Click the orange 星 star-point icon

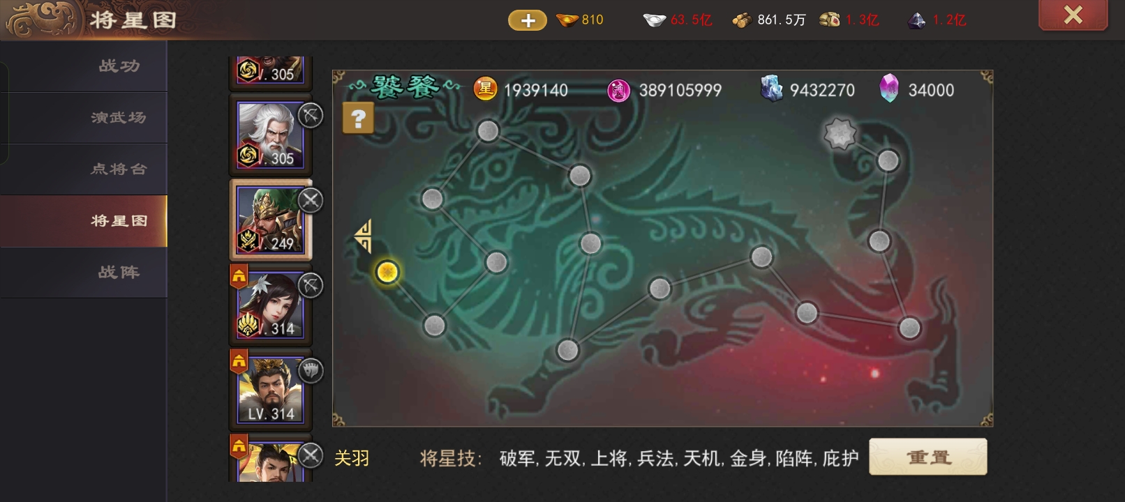tap(485, 89)
